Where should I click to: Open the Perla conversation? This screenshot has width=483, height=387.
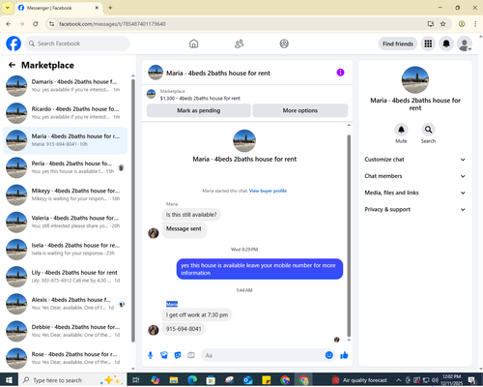click(x=65, y=167)
